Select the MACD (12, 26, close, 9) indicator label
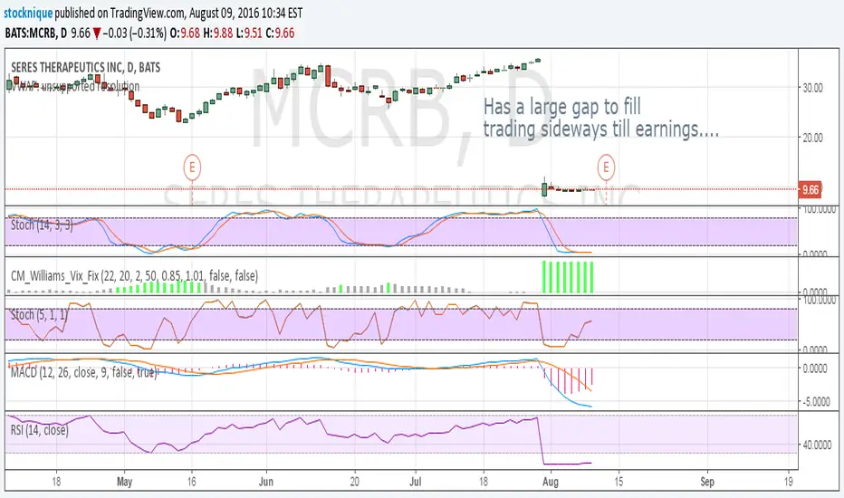Viewport: 844px width, 498px height. [x=83, y=372]
